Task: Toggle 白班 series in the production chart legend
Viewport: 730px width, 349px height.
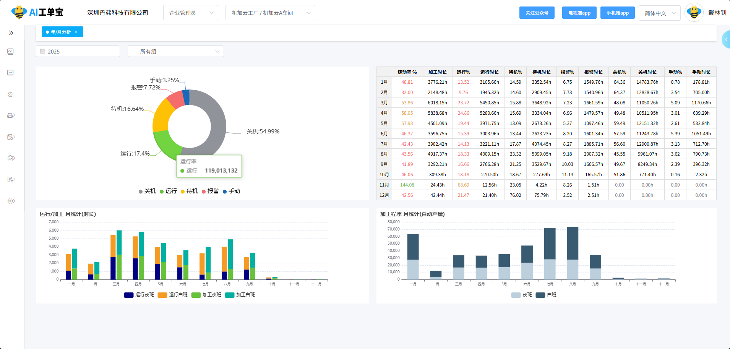Action: (x=546, y=295)
